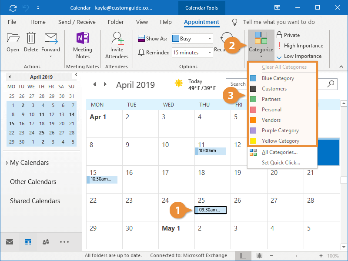Open the File tab
This screenshot has width=348, height=261.
[12, 22]
